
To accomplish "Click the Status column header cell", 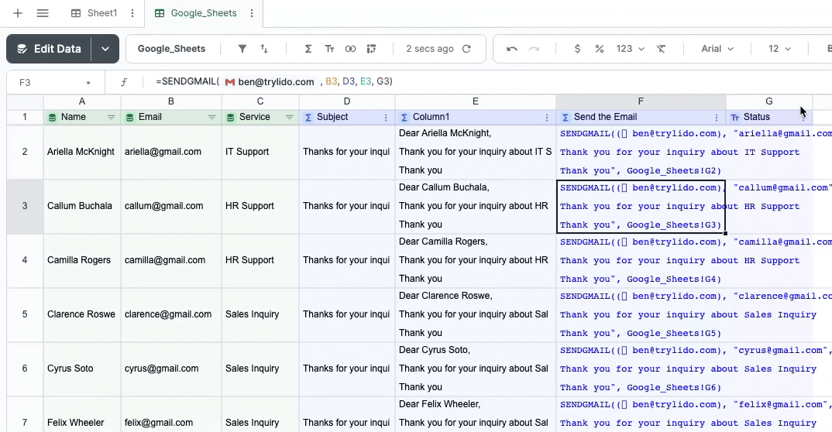I will pyautogui.click(x=768, y=117).
